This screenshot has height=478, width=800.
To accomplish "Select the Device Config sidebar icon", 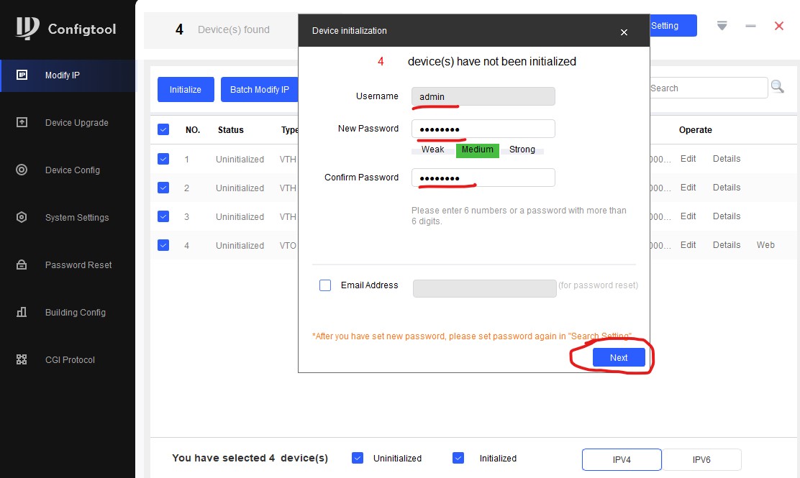I will tap(22, 170).
